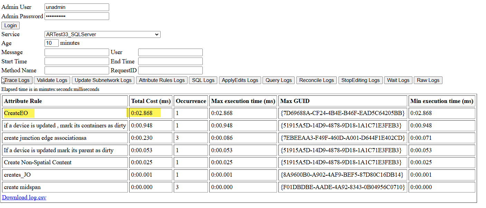Screen dimensions: 486x208
Task: Click the SQL Logs button
Action: click(203, 80)
